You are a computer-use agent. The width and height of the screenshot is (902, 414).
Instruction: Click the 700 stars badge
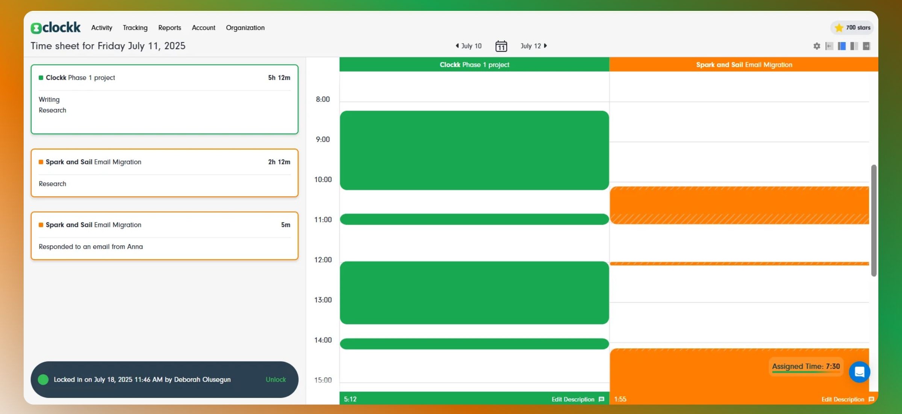pyautogui.click(x=852, y=27)
